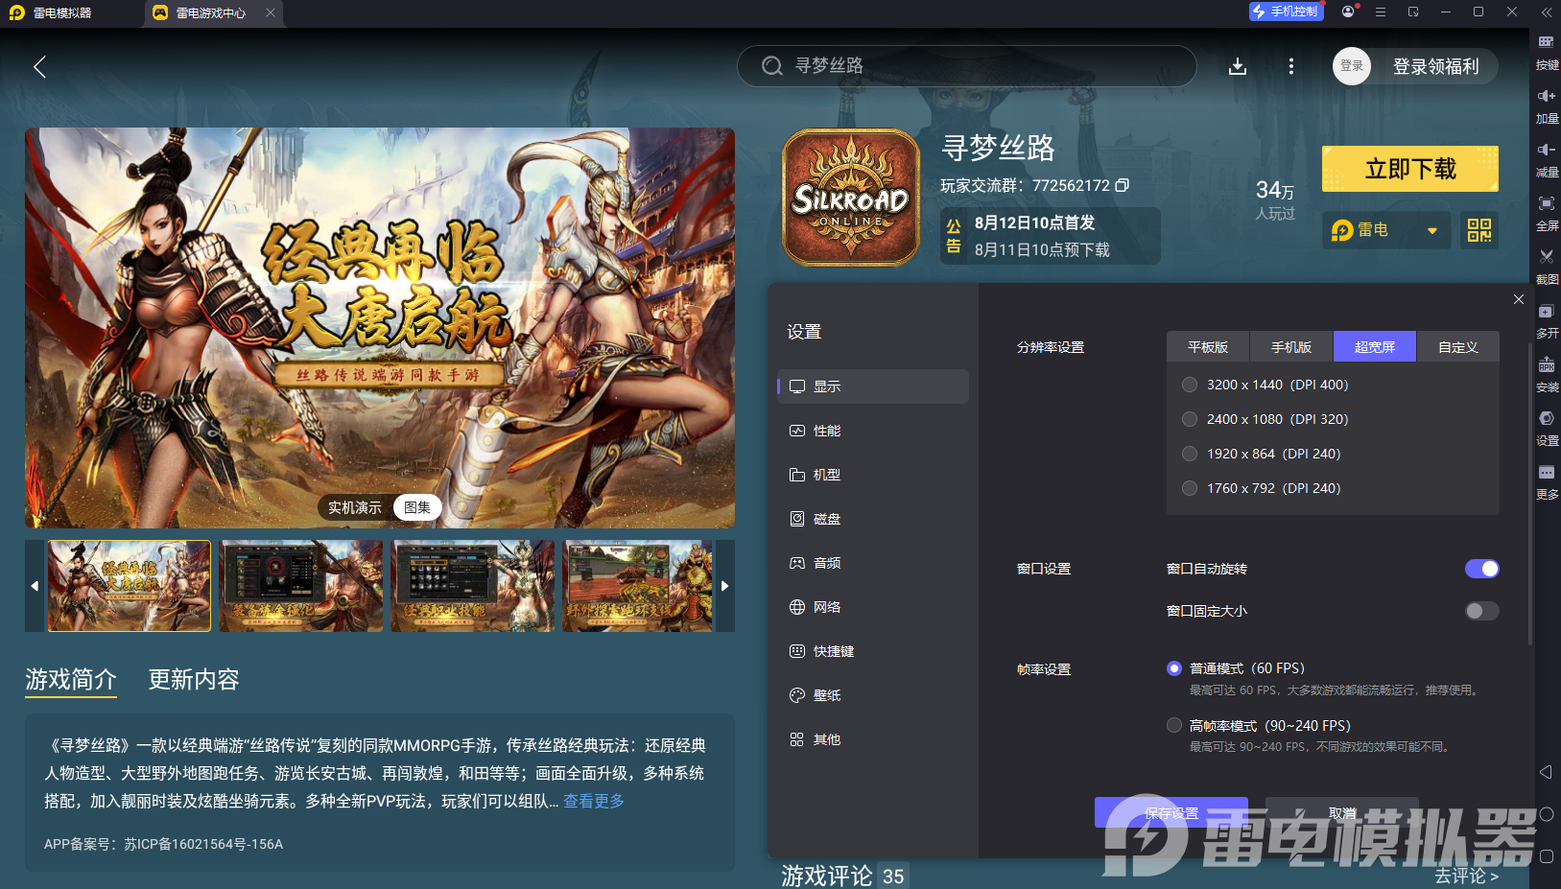
Task: Click the Android back triangle button
Action: coord(1546,772)
